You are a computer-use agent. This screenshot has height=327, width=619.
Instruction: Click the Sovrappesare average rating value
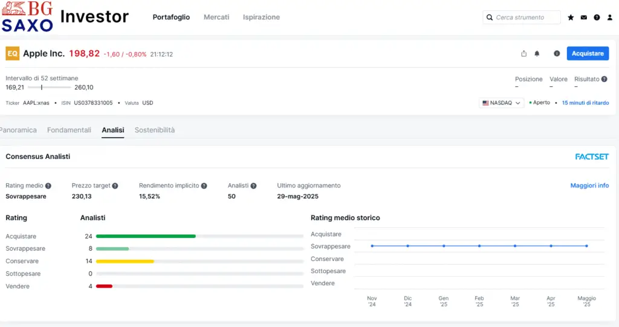25,196
